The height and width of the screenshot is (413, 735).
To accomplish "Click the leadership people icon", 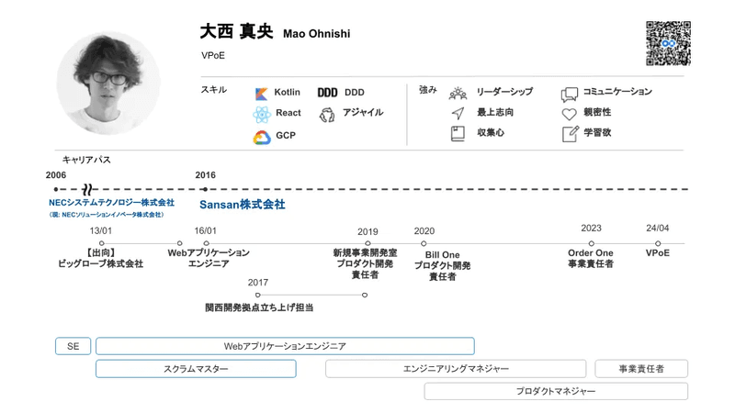I will (458, 94).
